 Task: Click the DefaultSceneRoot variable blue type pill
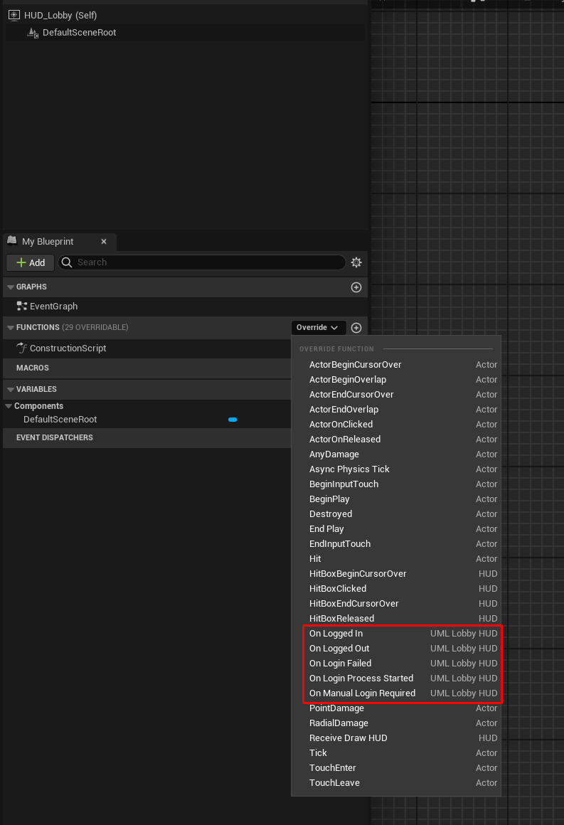point(233,420)
